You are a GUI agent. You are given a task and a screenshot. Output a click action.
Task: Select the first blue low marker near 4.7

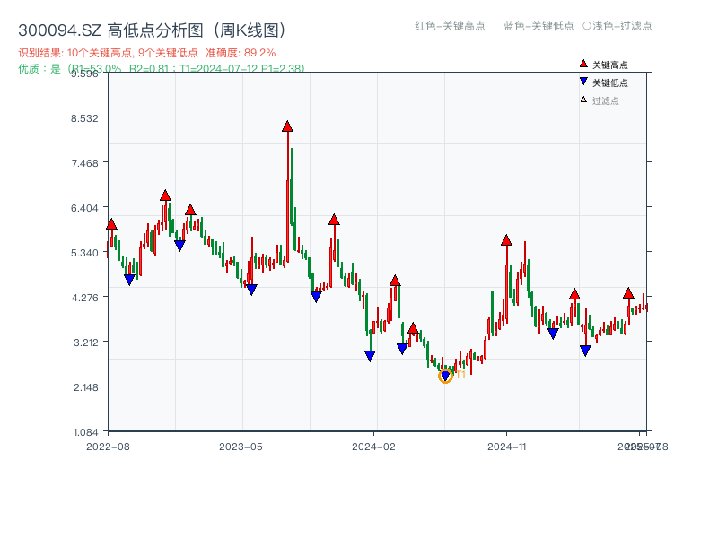coord(129,280)
